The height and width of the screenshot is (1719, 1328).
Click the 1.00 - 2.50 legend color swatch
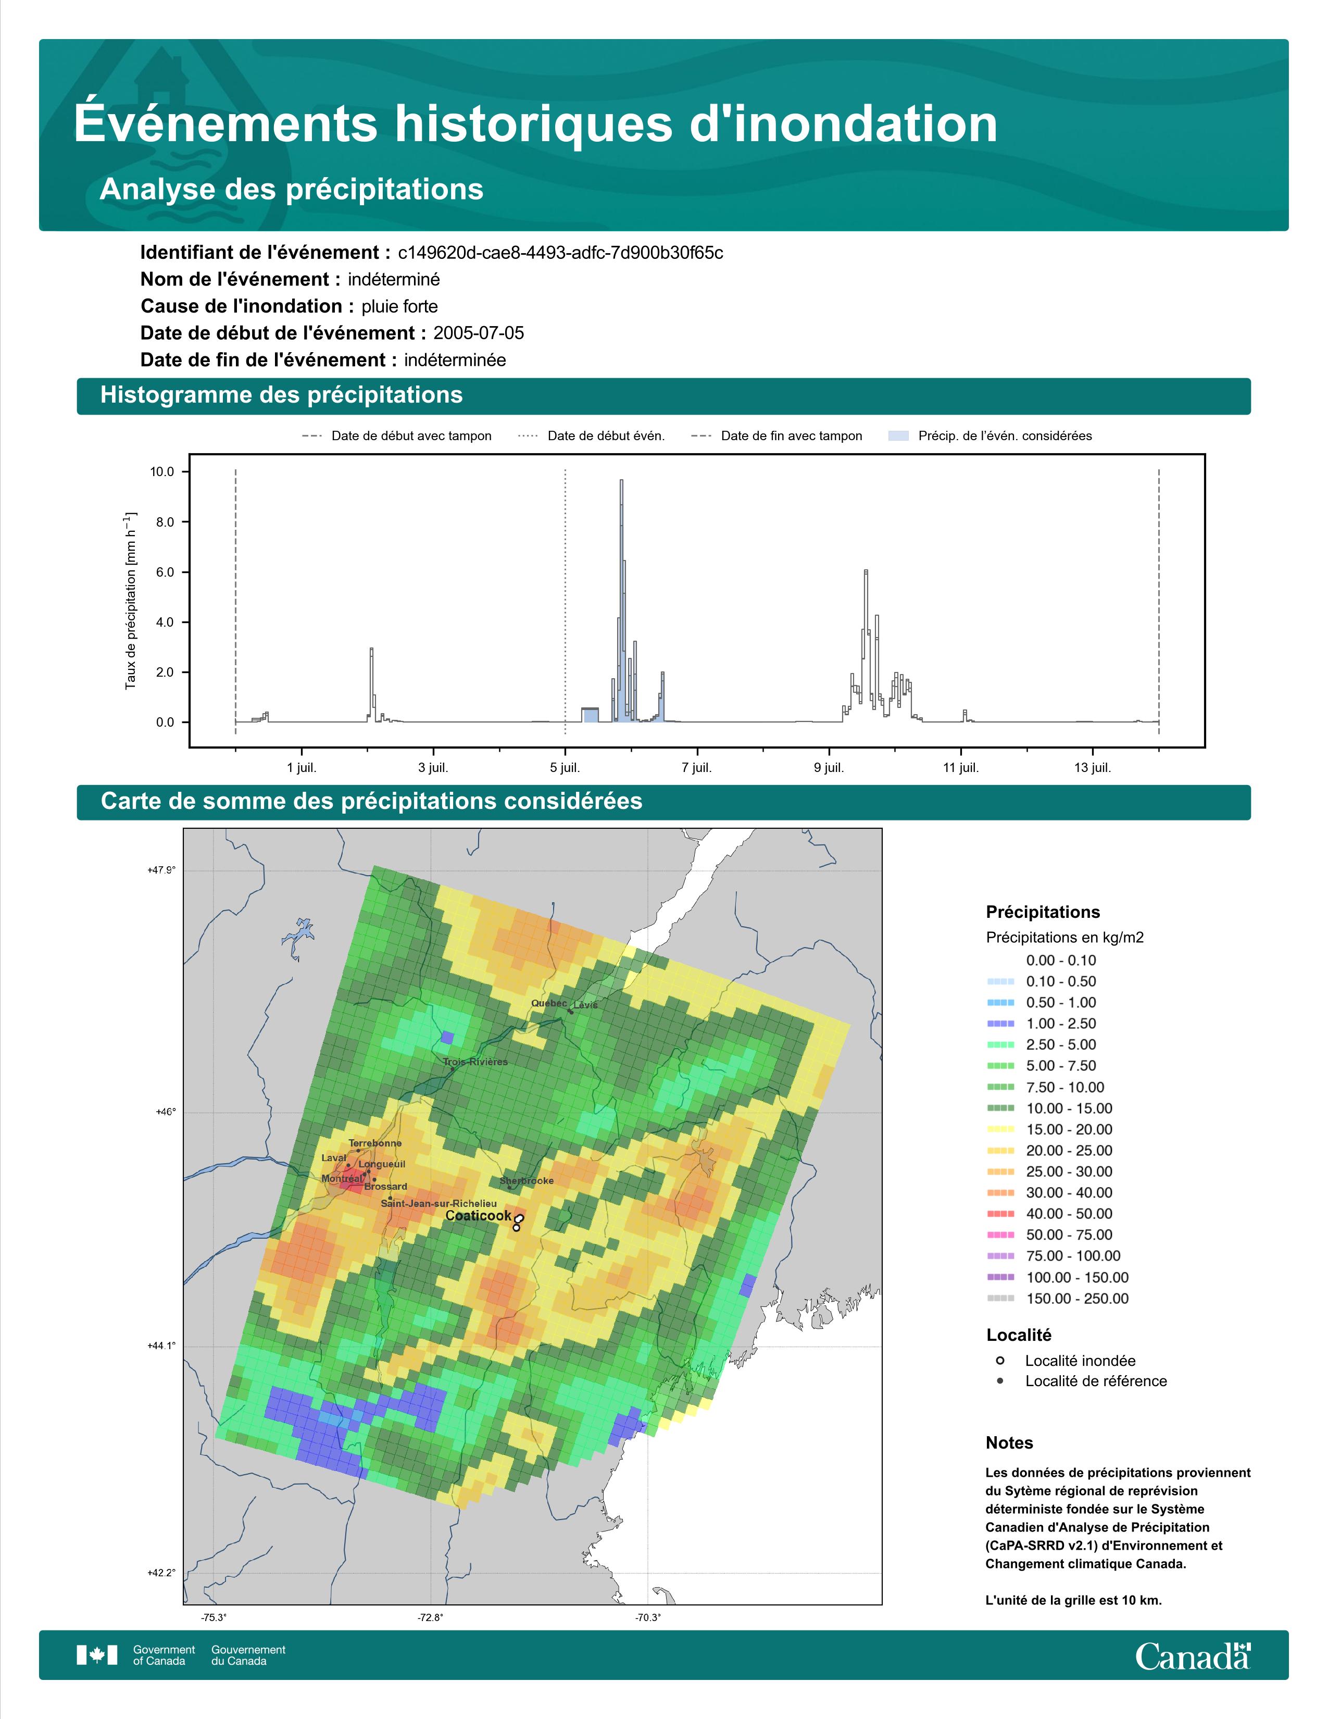point(1000,1024)
